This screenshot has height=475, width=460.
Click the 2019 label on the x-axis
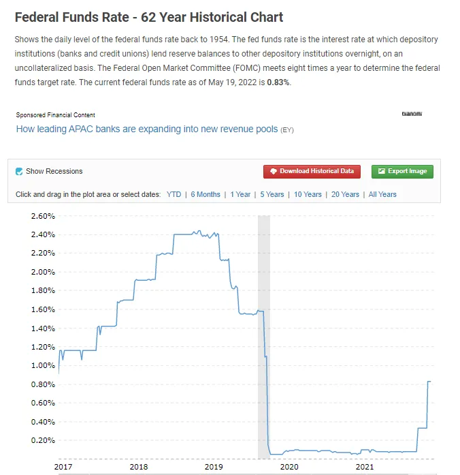(x=214, y=467)
